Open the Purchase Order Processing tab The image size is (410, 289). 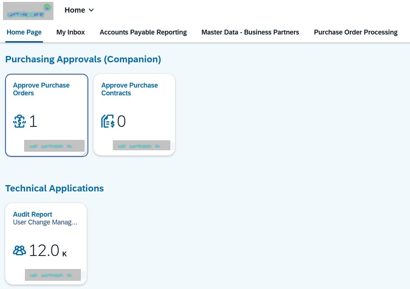coord(355,32)
